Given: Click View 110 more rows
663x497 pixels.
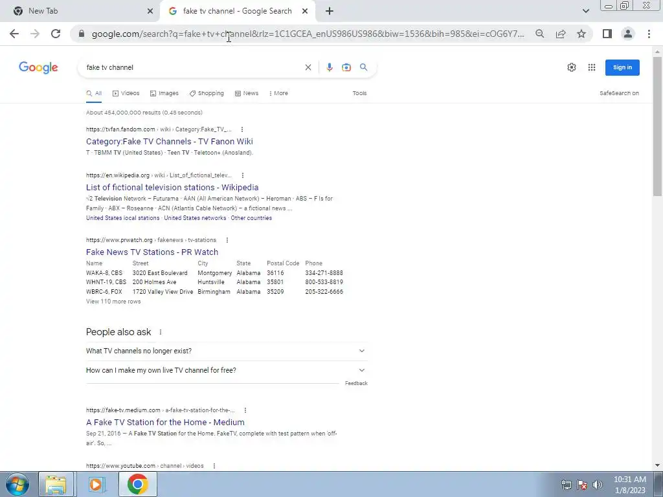Looking at the screenshot, I should point(113,302).
